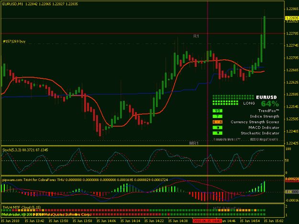Select the Indice Strength value box showing 7
This screenshot has height=224, width=299.
217,116
